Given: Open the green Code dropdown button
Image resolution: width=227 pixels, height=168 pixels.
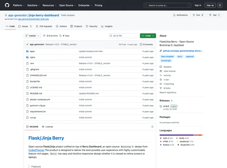Looking at the screenshot, I should coord(148,36).
